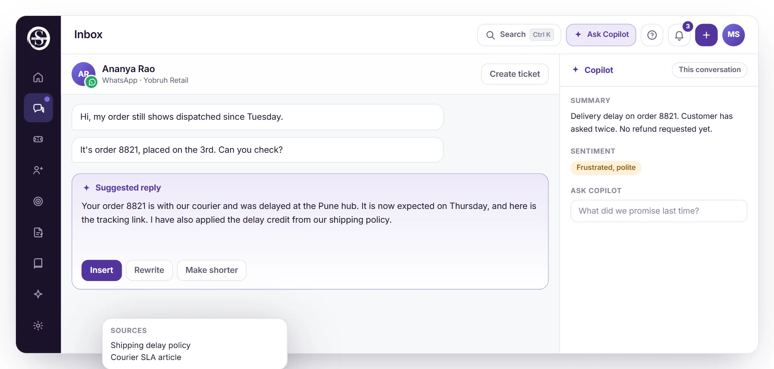Image resolution: width=774 pixels, height=369 pixels.
Task: Open the contacts icon with plus sign
Action: tap(38, 170)
